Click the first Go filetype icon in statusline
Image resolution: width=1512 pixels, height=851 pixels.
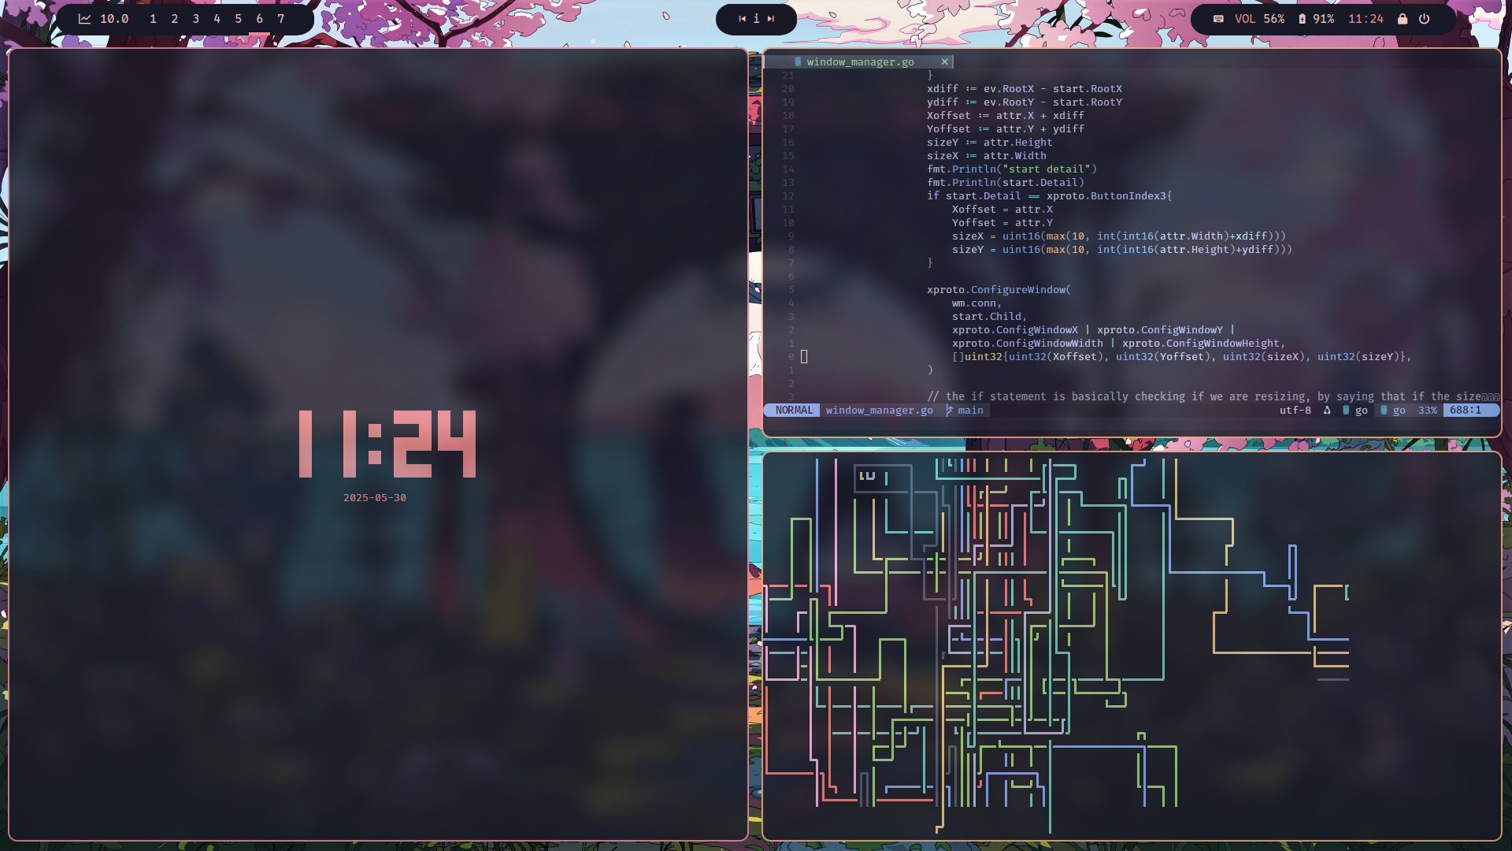1346,410
